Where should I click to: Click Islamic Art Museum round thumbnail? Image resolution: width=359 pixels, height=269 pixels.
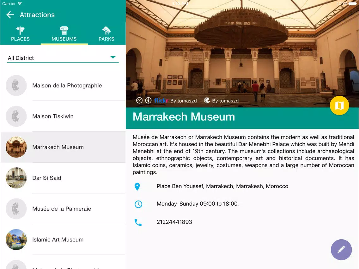(x=16, y=240)
